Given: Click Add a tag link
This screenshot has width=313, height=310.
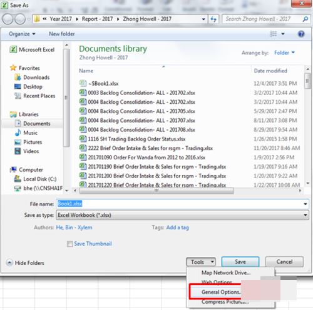Looking at the screenshot, I should 178,227.
